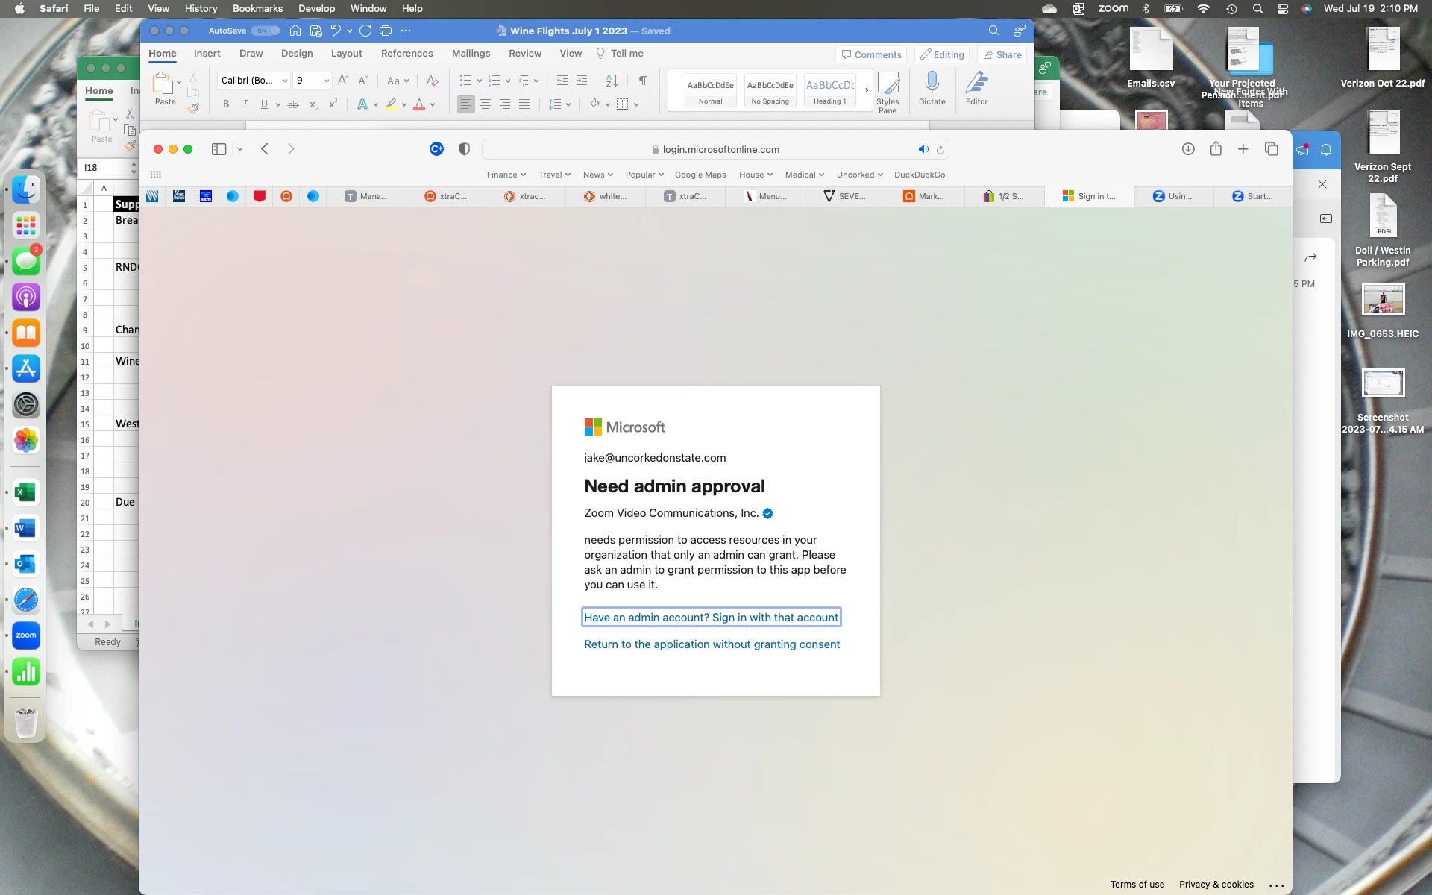
Task: Click Safari's tab overview icon
Action: 1272,149
